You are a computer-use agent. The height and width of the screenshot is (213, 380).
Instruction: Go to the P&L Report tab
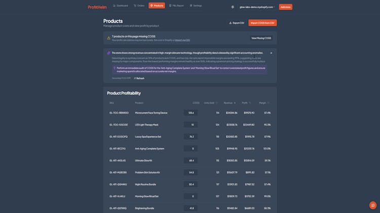[x=176, y=6]
